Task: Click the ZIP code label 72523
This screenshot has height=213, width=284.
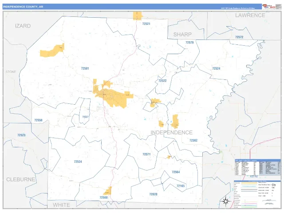Action: 21,135
